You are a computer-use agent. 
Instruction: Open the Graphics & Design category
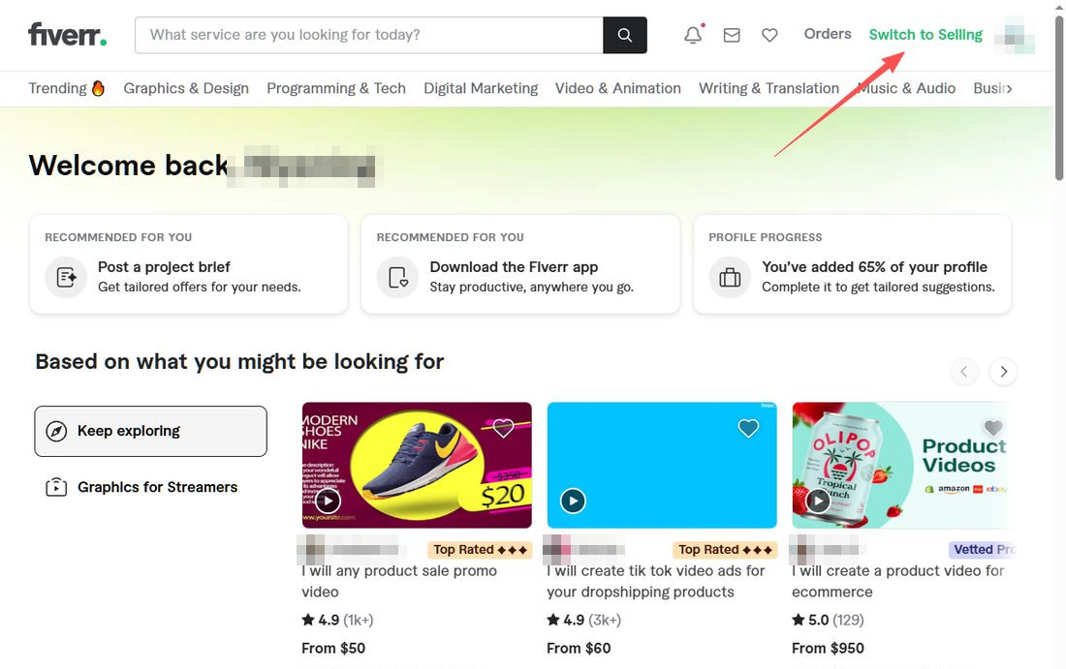(186, 88)
